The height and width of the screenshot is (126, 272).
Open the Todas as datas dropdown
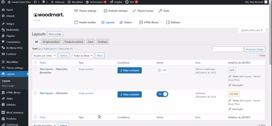point(83,56)
